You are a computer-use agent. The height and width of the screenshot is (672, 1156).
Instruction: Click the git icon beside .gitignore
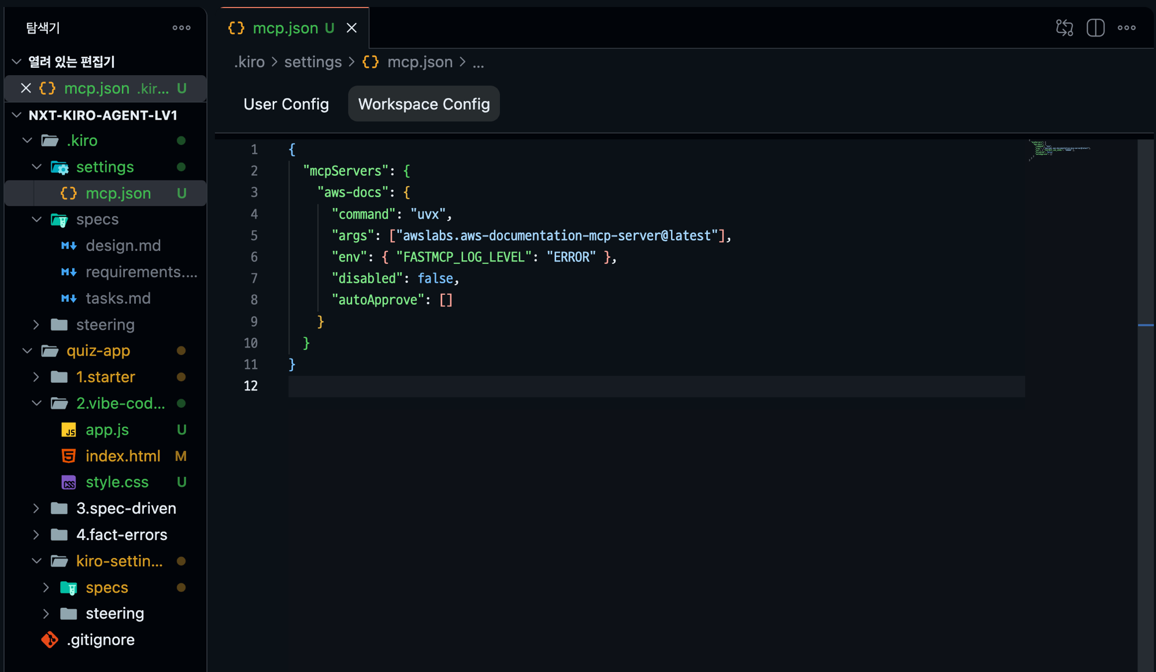pos(50,640)
